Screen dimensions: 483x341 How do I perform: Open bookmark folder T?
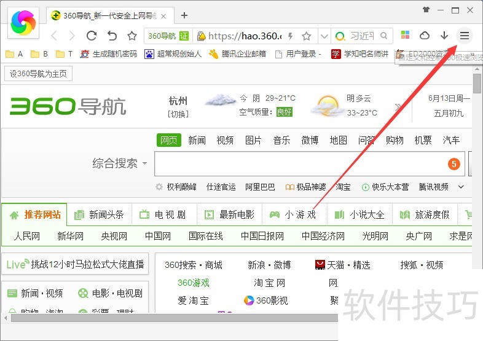point(64,54)
